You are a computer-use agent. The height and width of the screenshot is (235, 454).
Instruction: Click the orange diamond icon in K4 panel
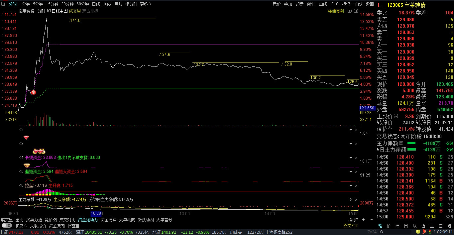pyautogui.click(x=27, y=165)
